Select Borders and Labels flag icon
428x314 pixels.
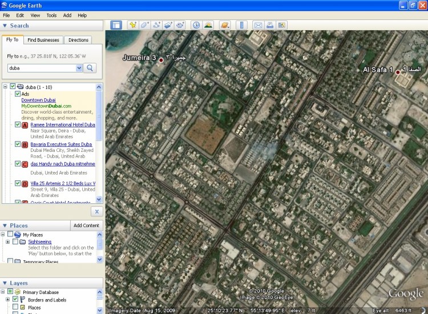coord(23,300)
